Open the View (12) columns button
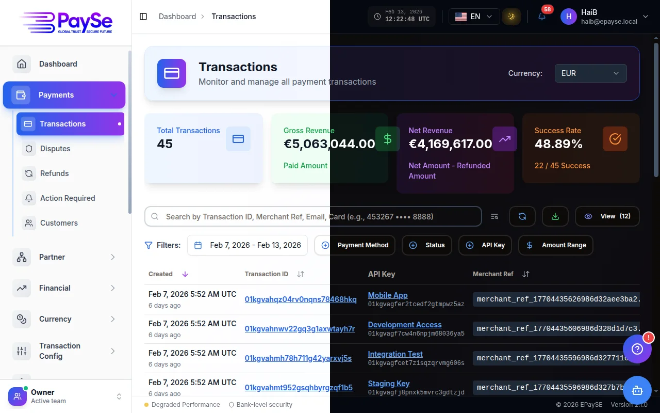This screenshot has width=660, height=413. point(607,217)
